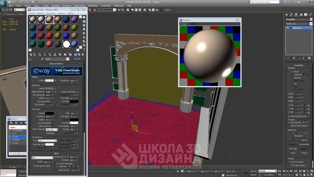Open the Create command panel tab
The height and width of the screenshot is (177, 314).
287,15
